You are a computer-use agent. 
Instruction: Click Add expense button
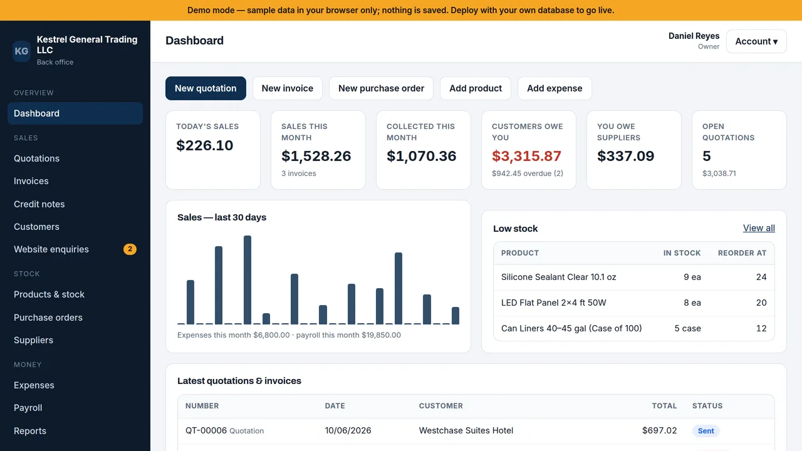555,88
